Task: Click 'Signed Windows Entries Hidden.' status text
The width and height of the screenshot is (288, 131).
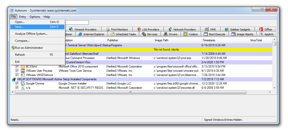Action: [223, 120]
